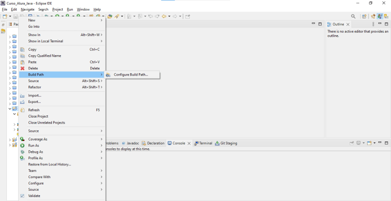This screenshot has width=391, height=201.
Task: Minimize the Outline view
Action: tap(380, 23)
